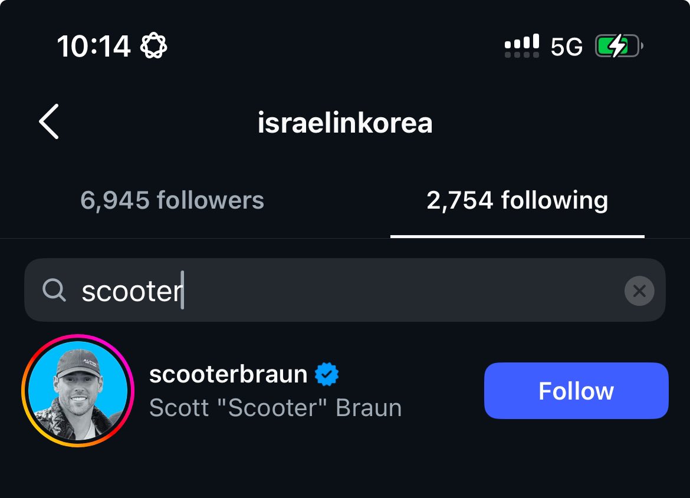Click the Scott "Scooter" Braun display name
Viewport: 690px width, 498px height.
tap(275, 408)
